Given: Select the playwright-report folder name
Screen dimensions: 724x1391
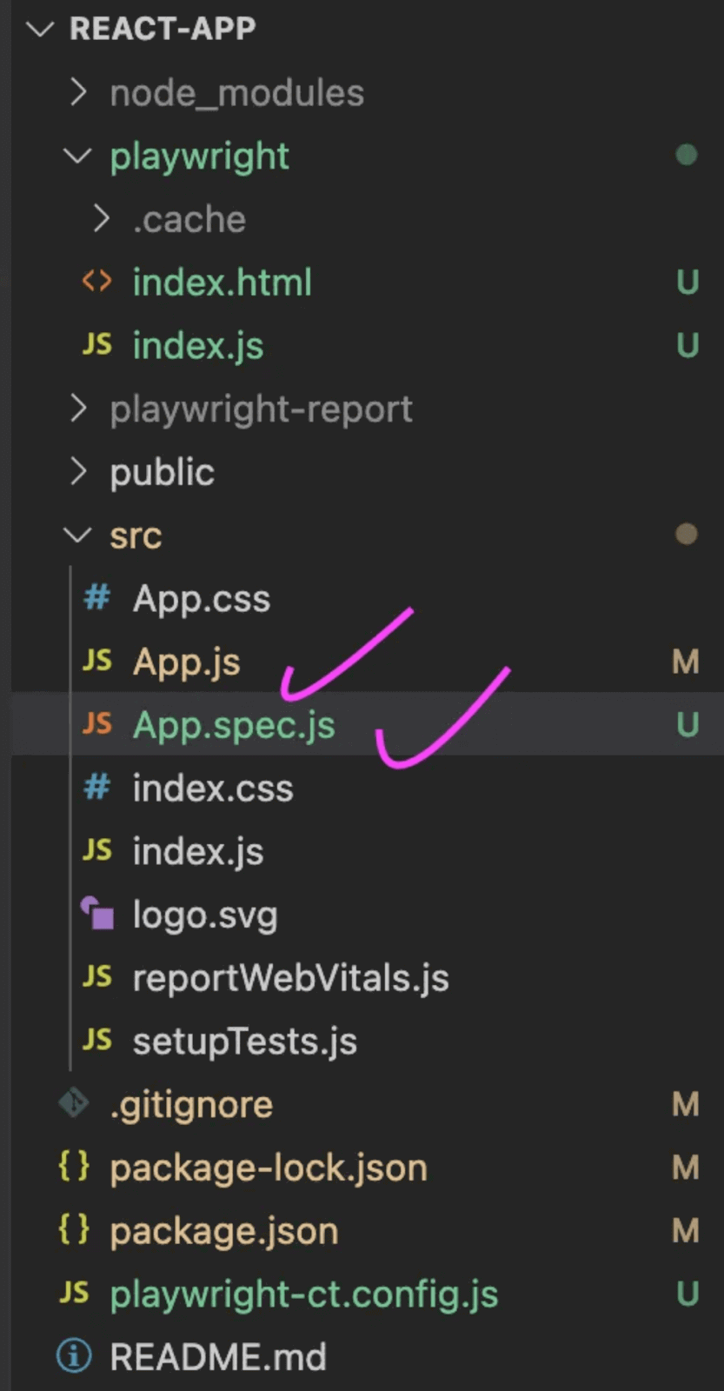Looking at the screenshot, I should [x=261, y=409].
